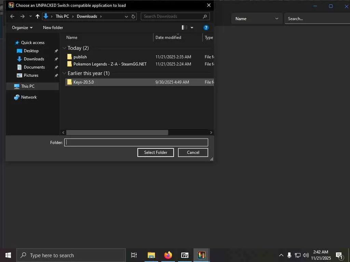Open the notification center icon
Viewport: 350px width, 262px height.
[339, 256]
